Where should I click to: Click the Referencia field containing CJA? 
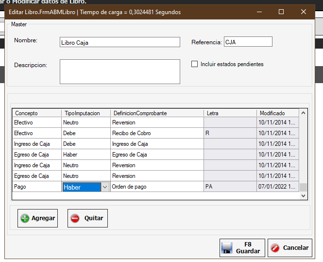tap(248, 42)
